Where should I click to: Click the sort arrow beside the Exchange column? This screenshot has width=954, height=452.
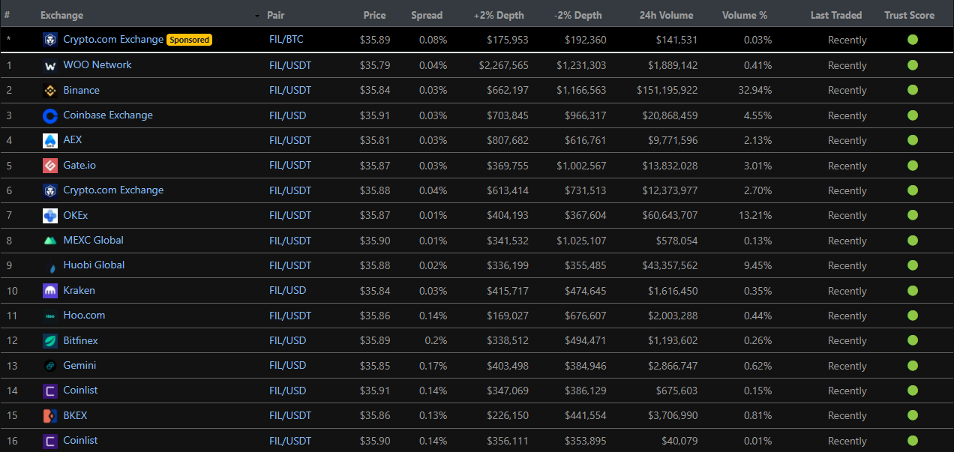(257, 16)
